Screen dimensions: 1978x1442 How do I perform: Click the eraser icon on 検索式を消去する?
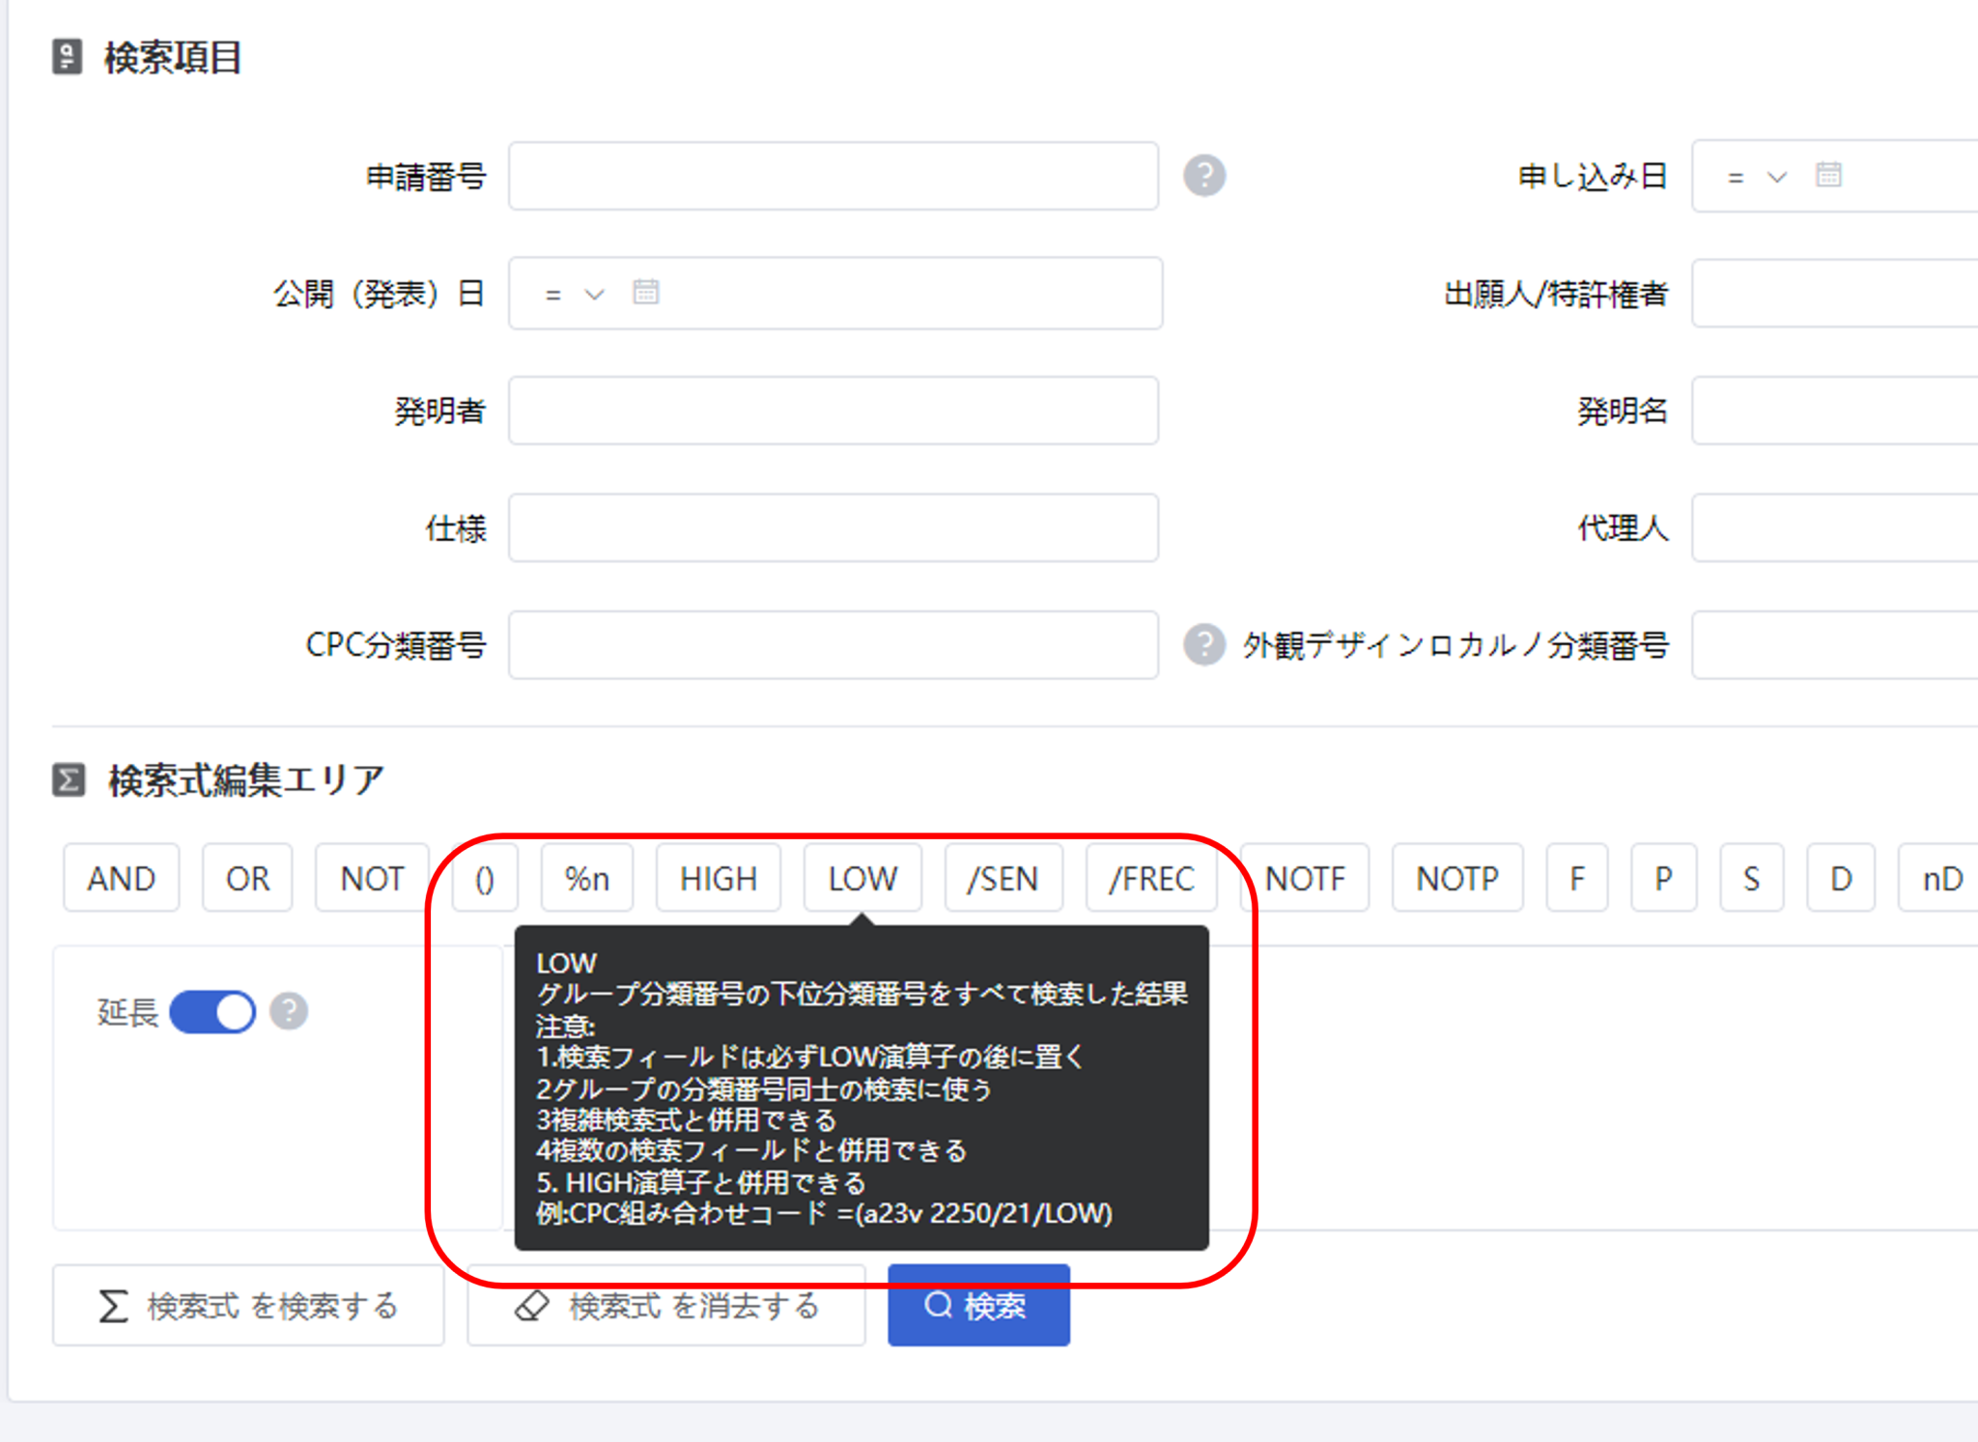click(533, 1305)
